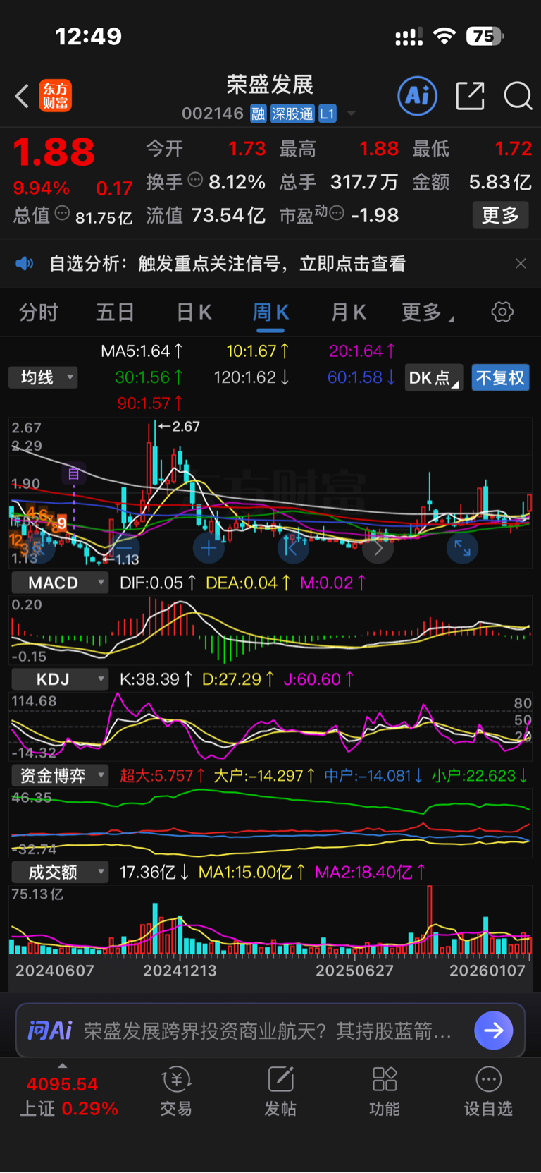The height and width of the screenshot is (1173, 541).
Task: Tap the jump-to-start chart button
Action: (x=293, y=548)
